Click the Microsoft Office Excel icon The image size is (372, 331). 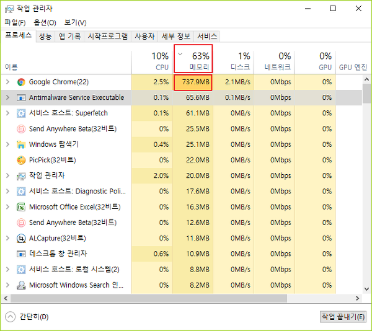tap(21, 207)
